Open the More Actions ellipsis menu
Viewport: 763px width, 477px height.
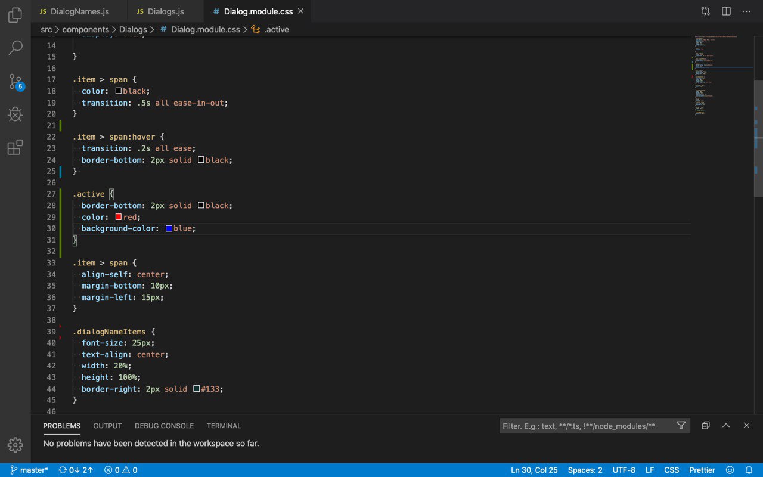pos(746,11)
